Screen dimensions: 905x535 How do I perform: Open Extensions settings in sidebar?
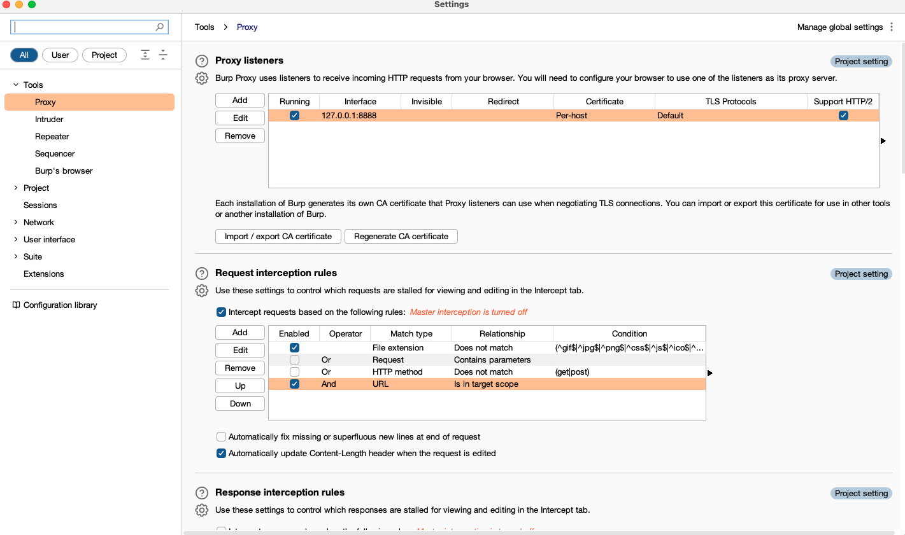click(x=44, y=274)
